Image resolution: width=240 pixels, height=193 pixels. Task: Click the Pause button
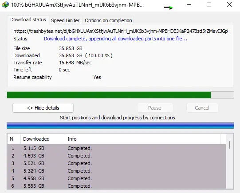point(155,108)
